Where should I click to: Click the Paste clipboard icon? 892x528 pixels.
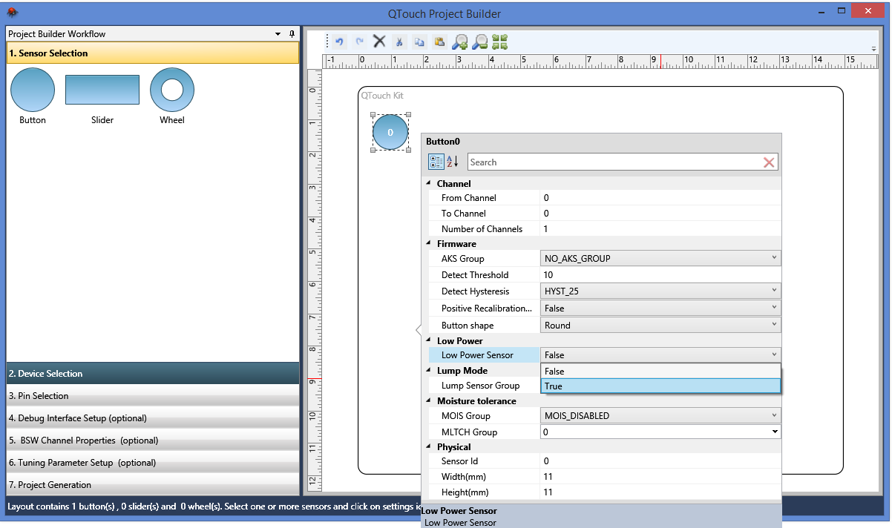(439, 42)
